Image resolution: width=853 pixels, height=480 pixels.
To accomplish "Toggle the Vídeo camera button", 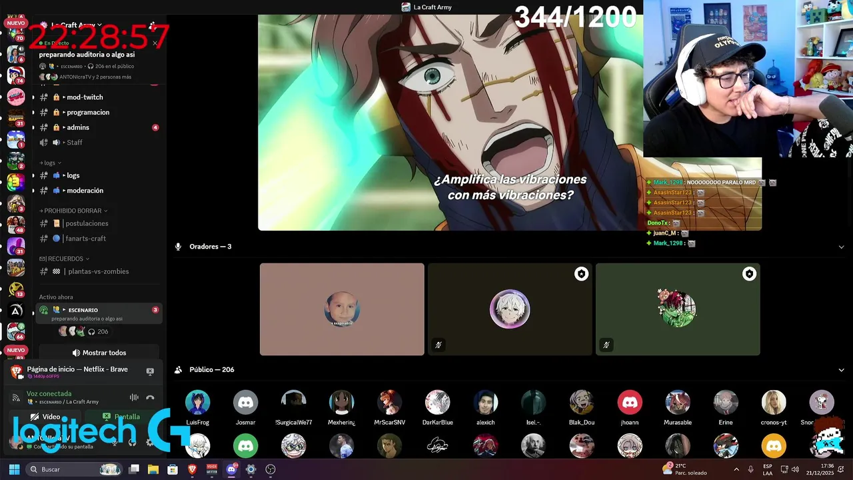I will pos(45,417).
